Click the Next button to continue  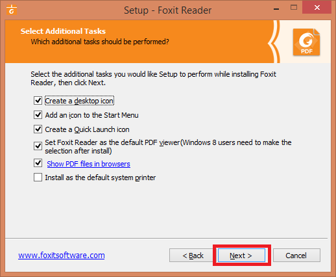point(241,256)
